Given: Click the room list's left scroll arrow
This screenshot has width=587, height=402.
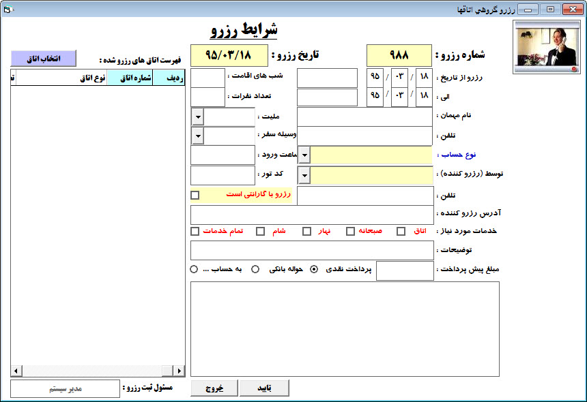Looking at the screenshot, I should (x=16, y=371).
